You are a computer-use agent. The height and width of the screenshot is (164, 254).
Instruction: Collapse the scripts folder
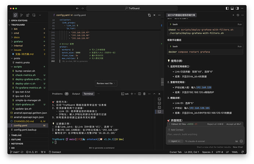point(18,67)
